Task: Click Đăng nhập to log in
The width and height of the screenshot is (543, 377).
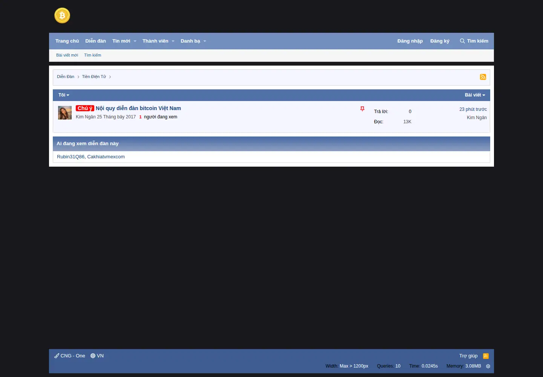Action: coord(410,41)
